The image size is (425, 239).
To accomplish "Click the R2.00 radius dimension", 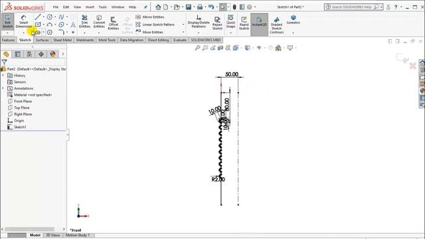I will (218, 179).
